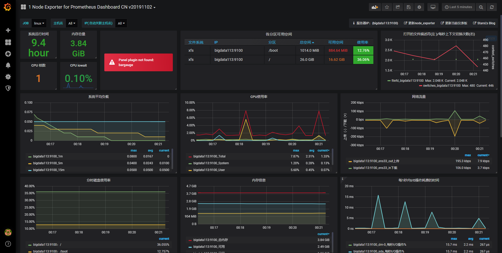The width and height of the screenshot is (502, 253).
Task: Open the 系统平均负载 panel title menu
Action: 99,97
